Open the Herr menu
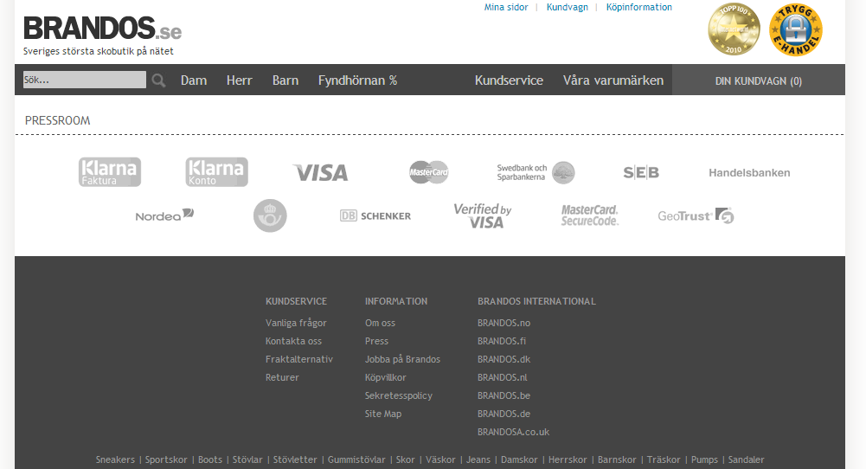This screenshot has width=866, height=469. (x=239, y=80)
